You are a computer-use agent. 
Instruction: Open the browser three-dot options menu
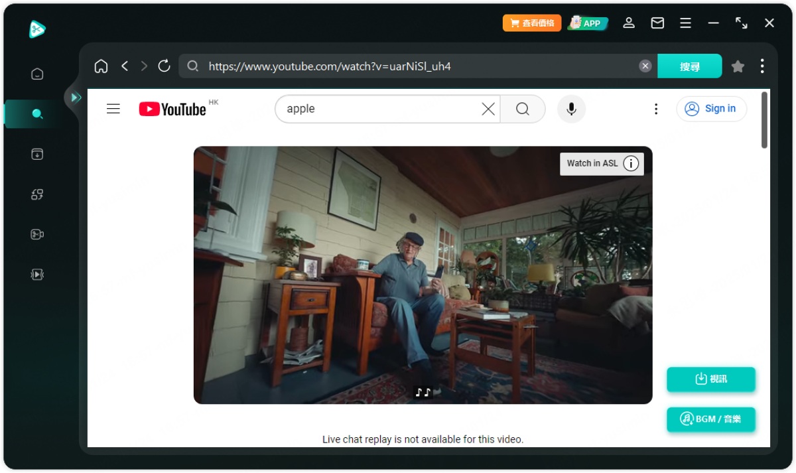(x=762, y=66)
